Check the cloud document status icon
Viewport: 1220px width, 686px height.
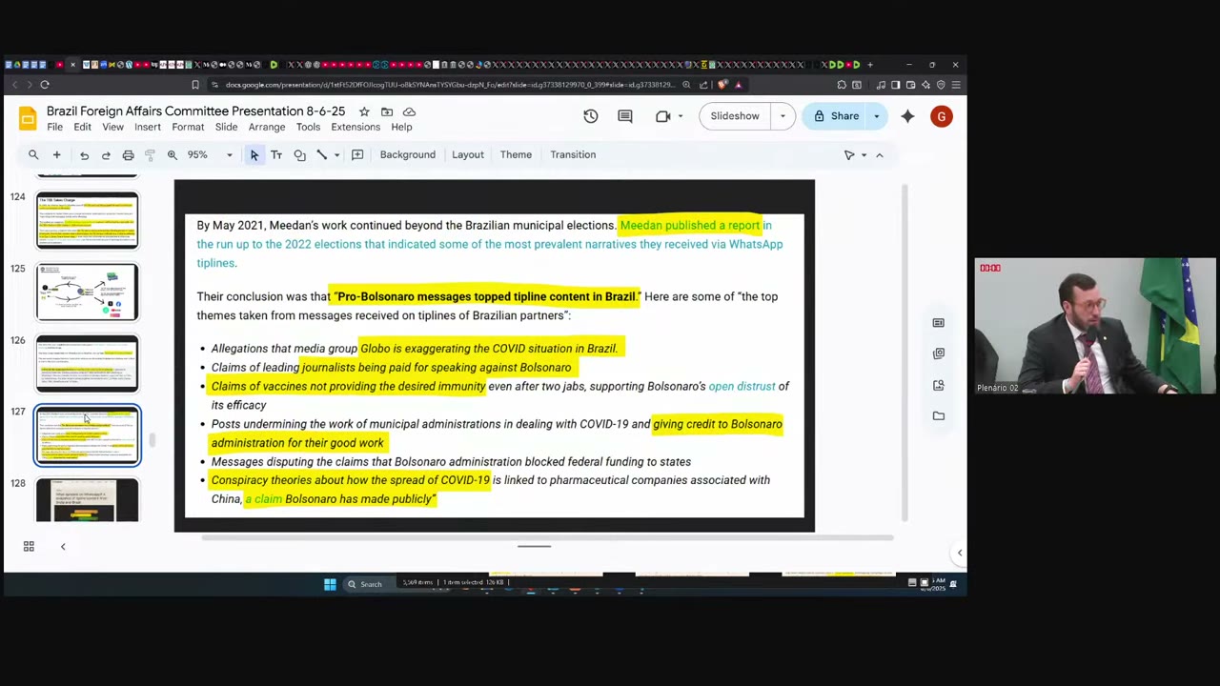pyautogui.click(x=409, y=111)
